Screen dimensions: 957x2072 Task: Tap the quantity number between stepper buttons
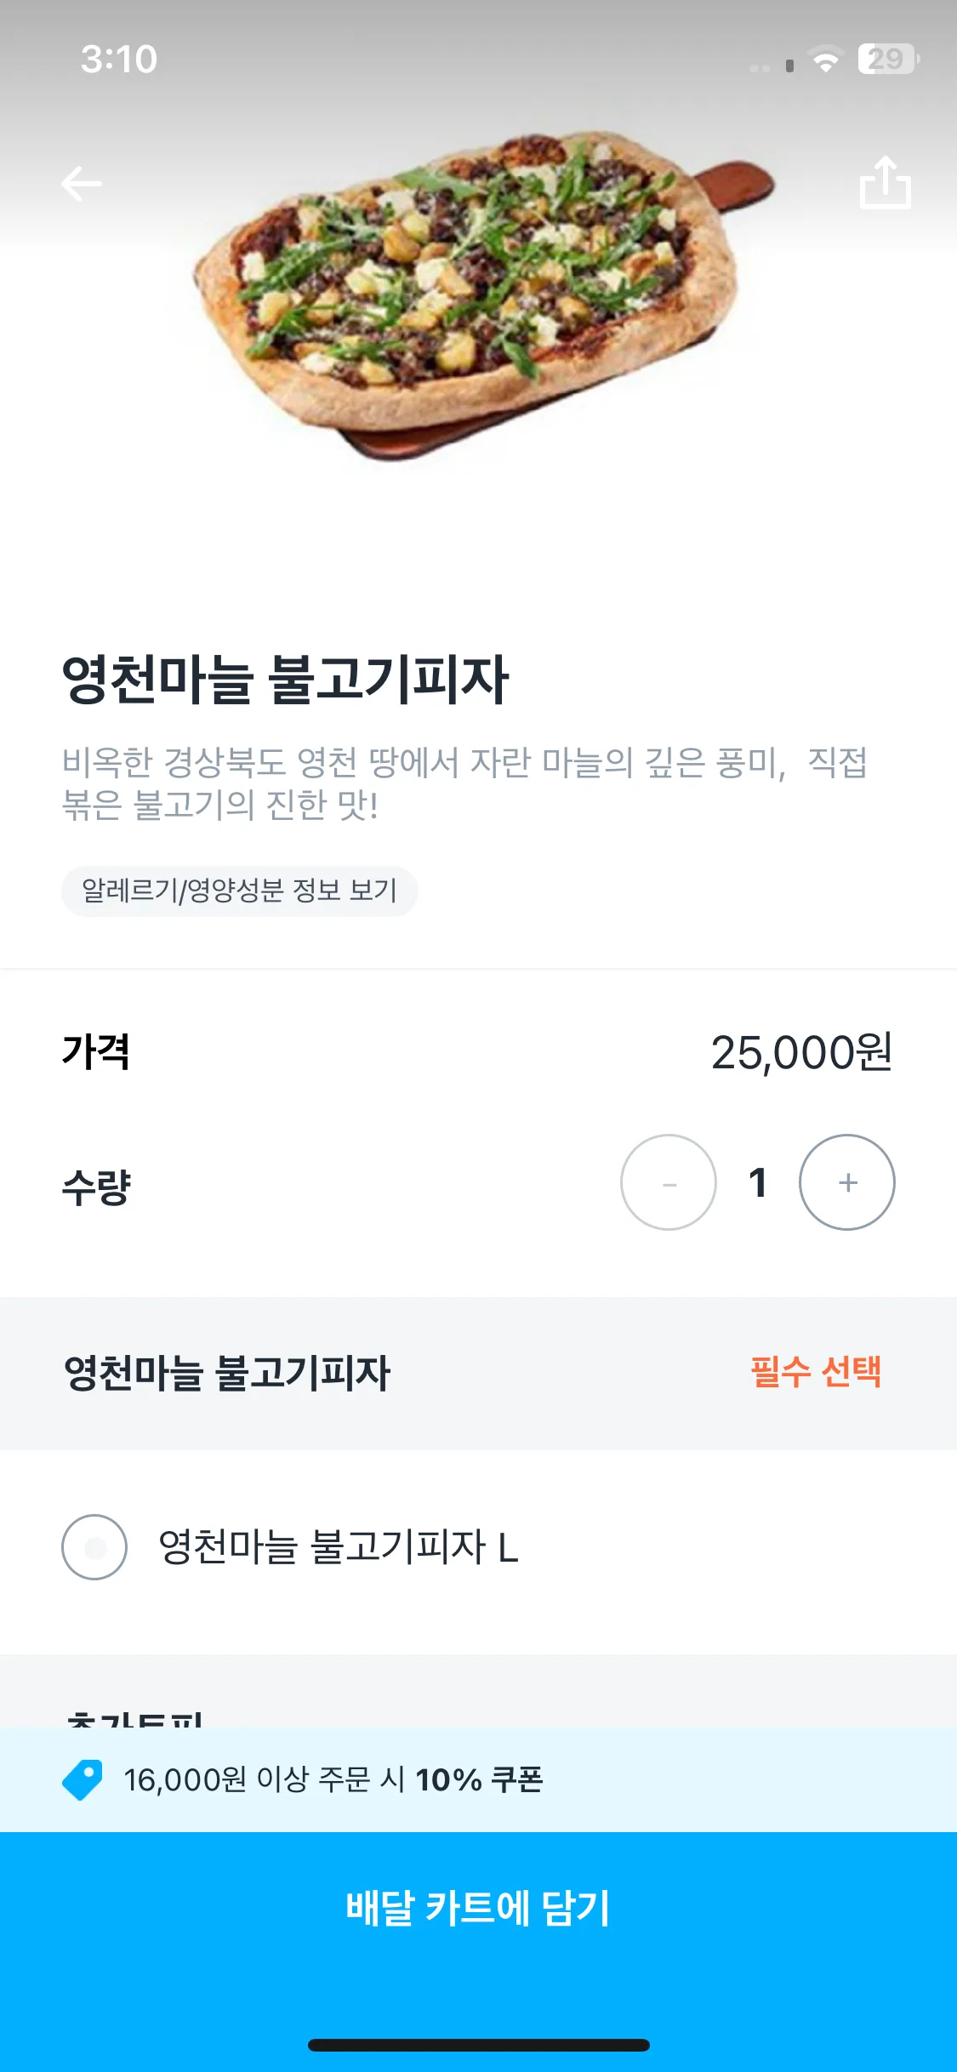(x=758, y=1182)
